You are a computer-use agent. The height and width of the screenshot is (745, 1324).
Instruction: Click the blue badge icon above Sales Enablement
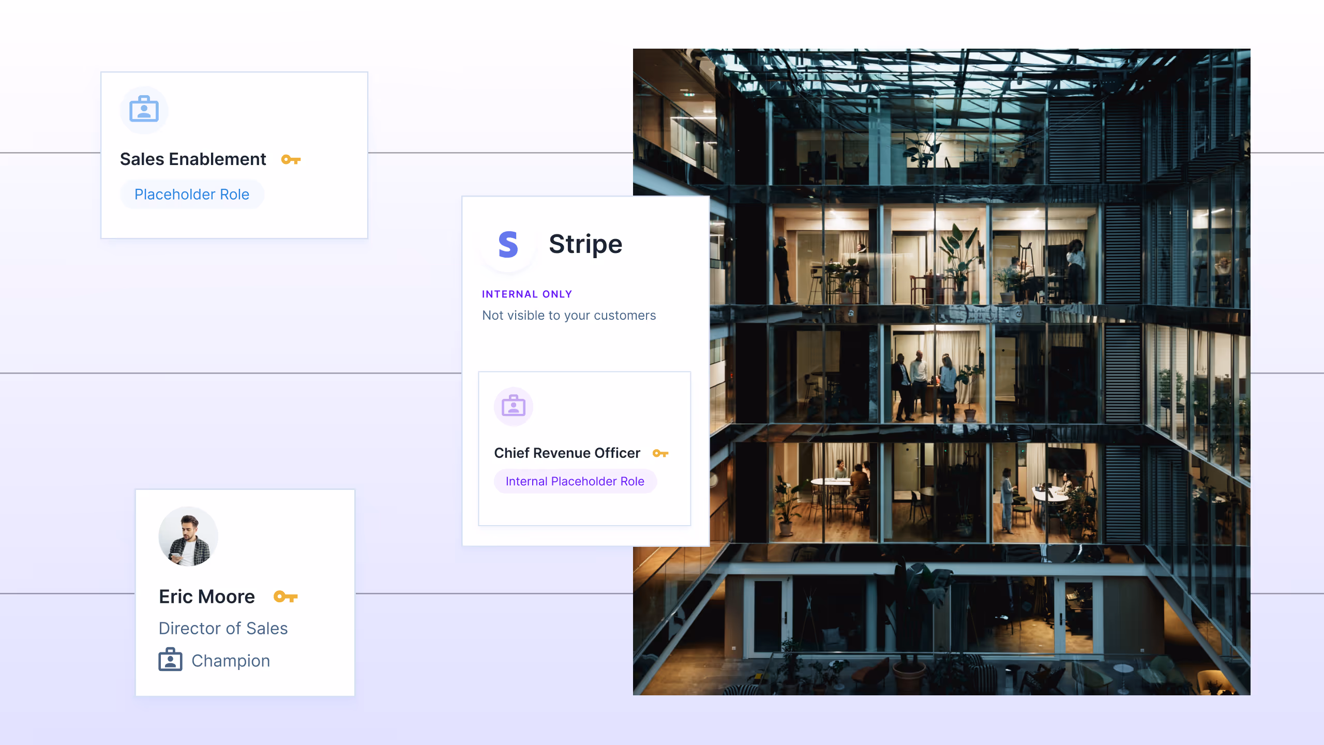tap(144, 110)
